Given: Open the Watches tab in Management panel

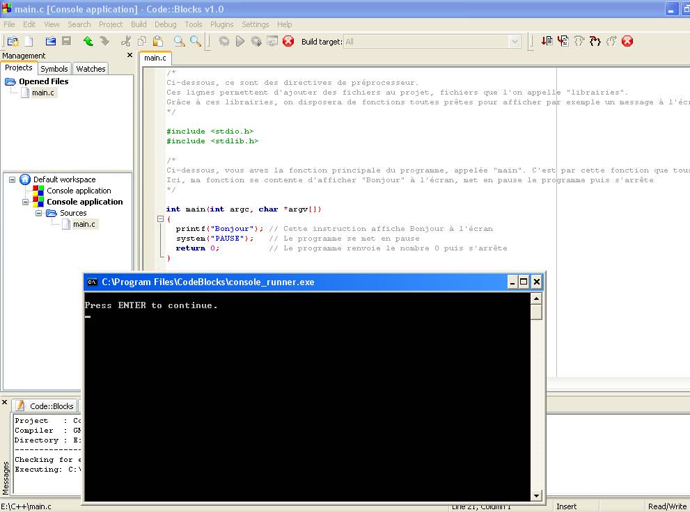Looking at the screenshot, I should point(90,68).
